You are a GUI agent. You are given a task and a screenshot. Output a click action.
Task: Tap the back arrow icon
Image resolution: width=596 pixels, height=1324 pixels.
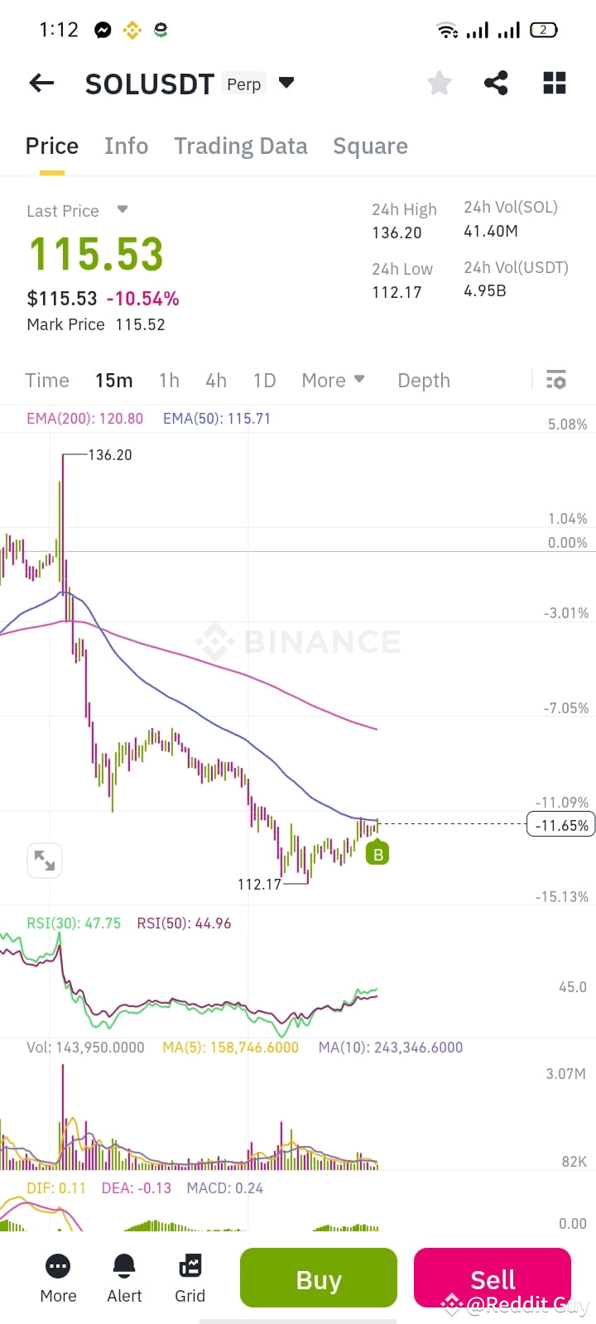[41, 83]
